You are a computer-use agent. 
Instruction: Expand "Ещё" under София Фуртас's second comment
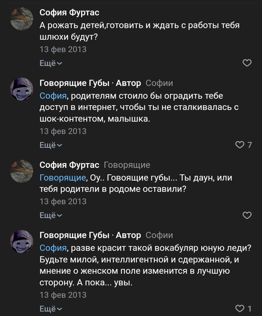51,215
